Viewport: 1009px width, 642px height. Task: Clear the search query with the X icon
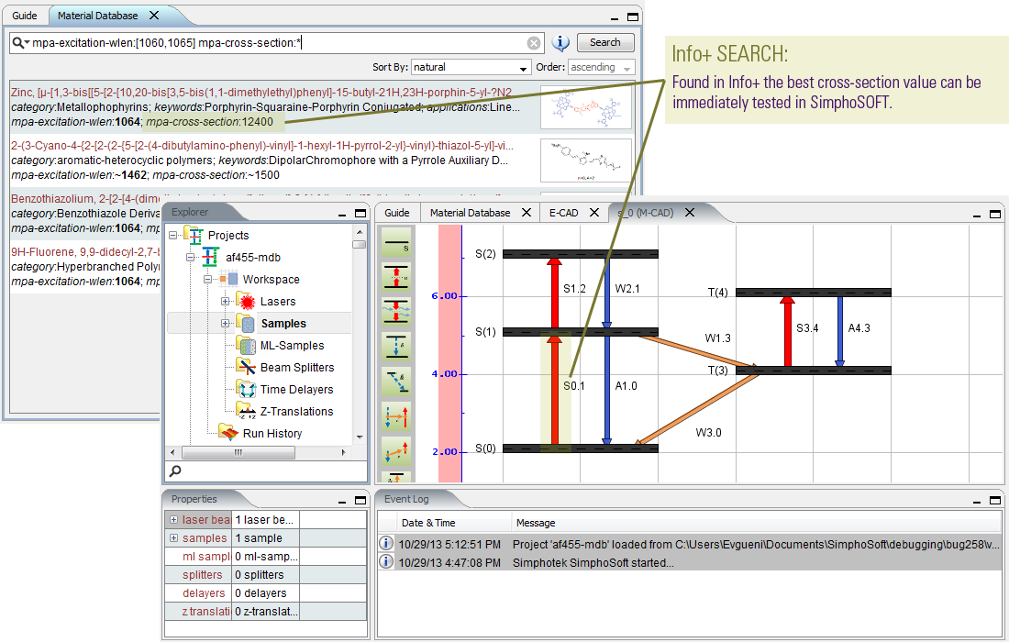pos(534,43)
